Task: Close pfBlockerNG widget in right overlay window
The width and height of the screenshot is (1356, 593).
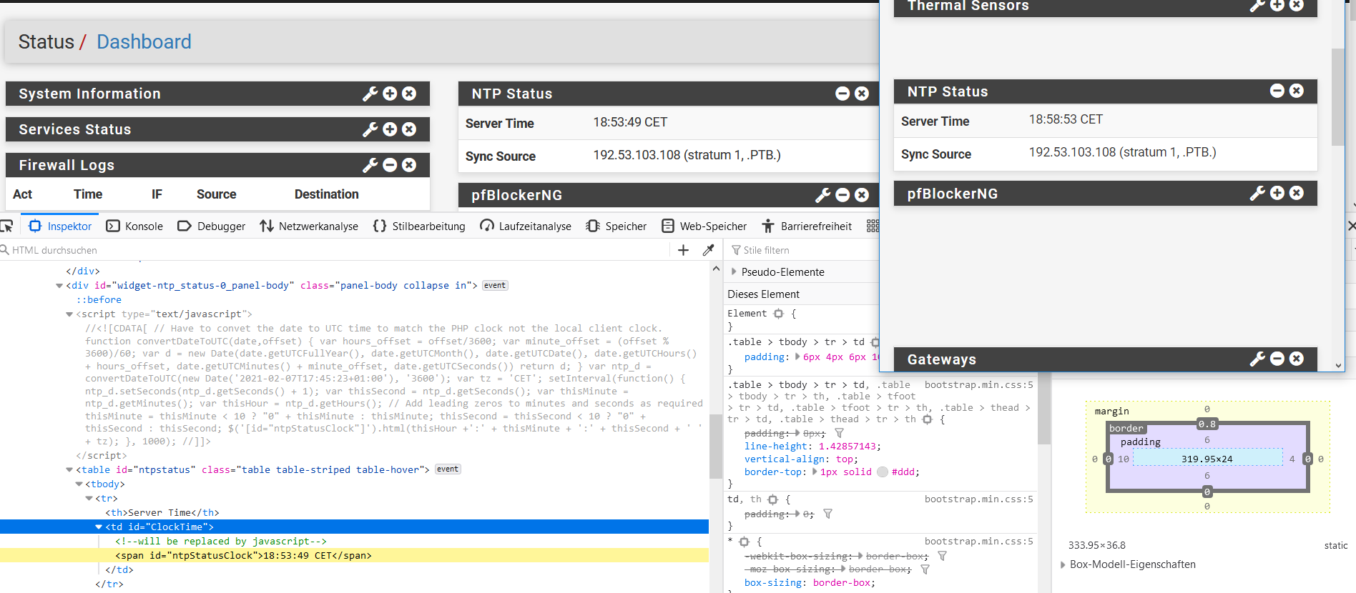Action: [1297, 193]
